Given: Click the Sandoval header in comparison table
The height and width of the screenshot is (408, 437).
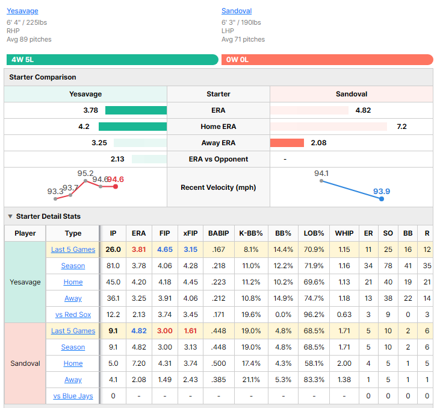Looking at the screenshot, I should [352, 94].
